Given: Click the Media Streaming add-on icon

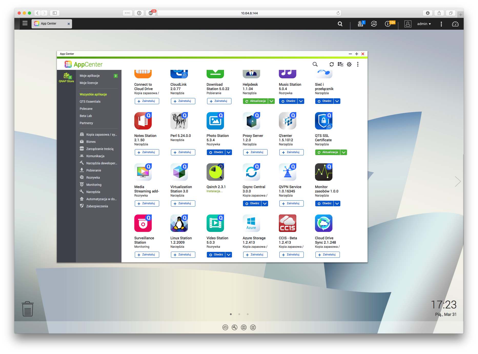Looking at the screenshot, I should pos(143,172).
